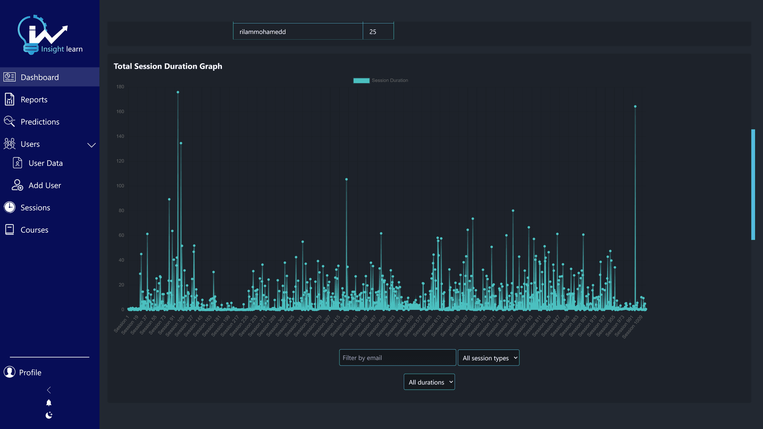Click the Profile avatar icon
This screenshot has width=763, height=429.
(x=9, y=372)
